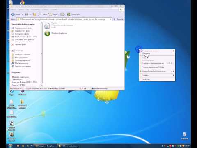Click the E-mail this file task link
This screenshot has width=197, height=148.
pyautogui.click(x=25, y=41)
